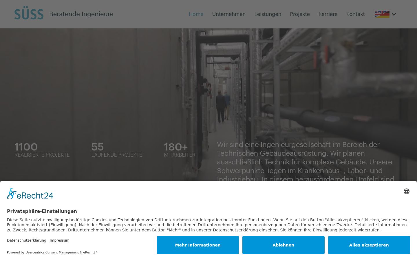417x261 pixels.
Task: Expand the language selector chevron
Action: (x=394, y=14)
